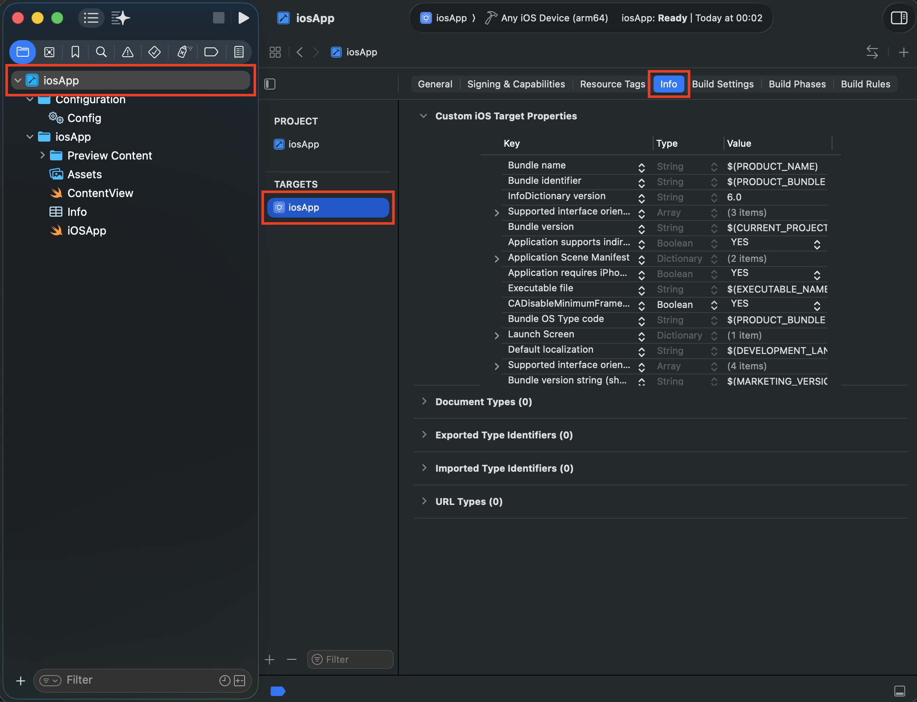The width and height of the screenshot is (917, 702).
Task: Expand the Application Scene Manifest row
Action: point(496,258)
